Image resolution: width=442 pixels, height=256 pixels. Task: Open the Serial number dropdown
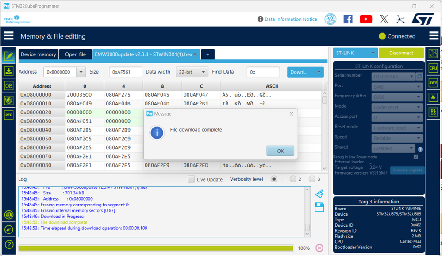click(393, 76)
